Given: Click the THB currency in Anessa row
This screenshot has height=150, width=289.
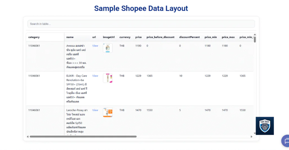Looking at the screenshot, I should pos(122,46).
